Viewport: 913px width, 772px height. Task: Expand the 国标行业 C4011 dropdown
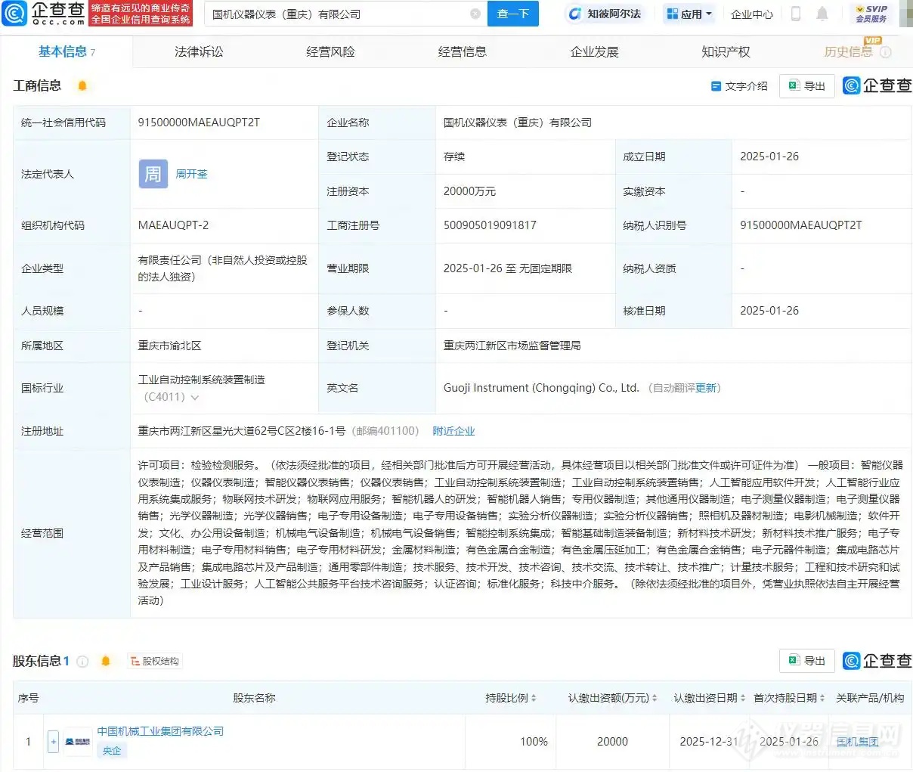[194, 396]
